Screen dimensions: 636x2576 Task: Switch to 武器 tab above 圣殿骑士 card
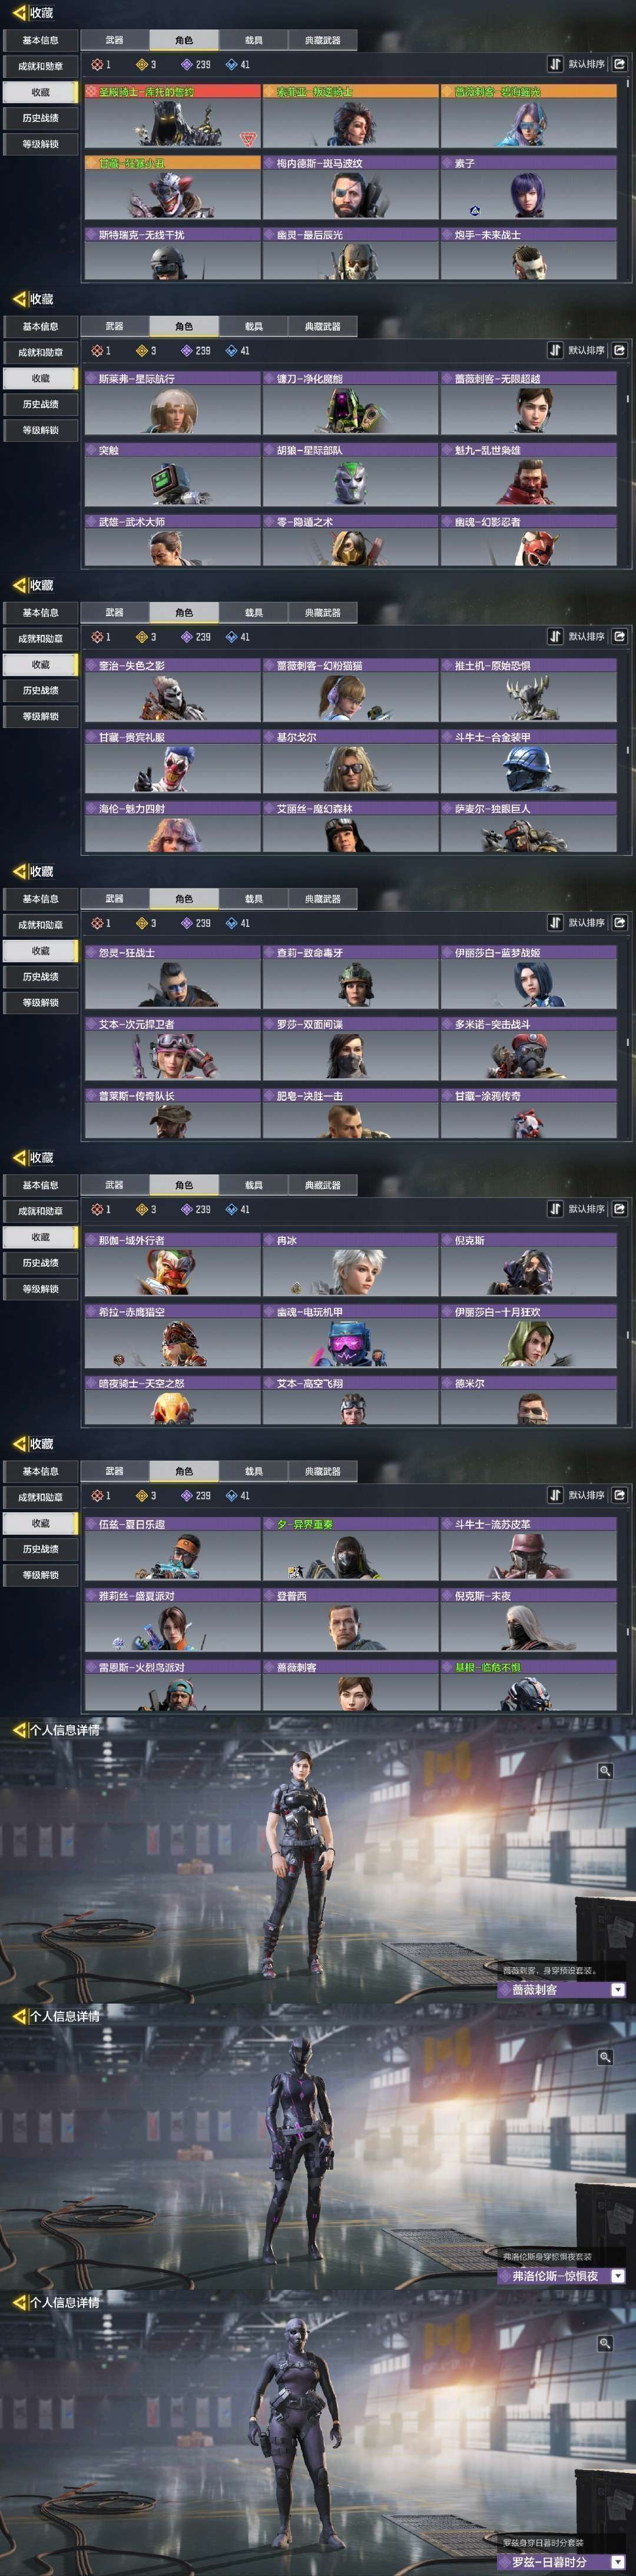[x=114, y=40]
